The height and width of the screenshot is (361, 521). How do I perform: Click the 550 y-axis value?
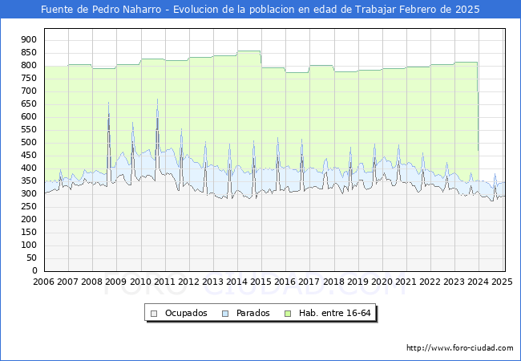click(x=29, y=130)
